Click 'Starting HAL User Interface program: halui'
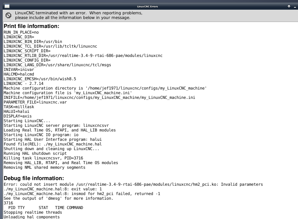Screen dimensions: 298x219 click(x=53, y=139)
